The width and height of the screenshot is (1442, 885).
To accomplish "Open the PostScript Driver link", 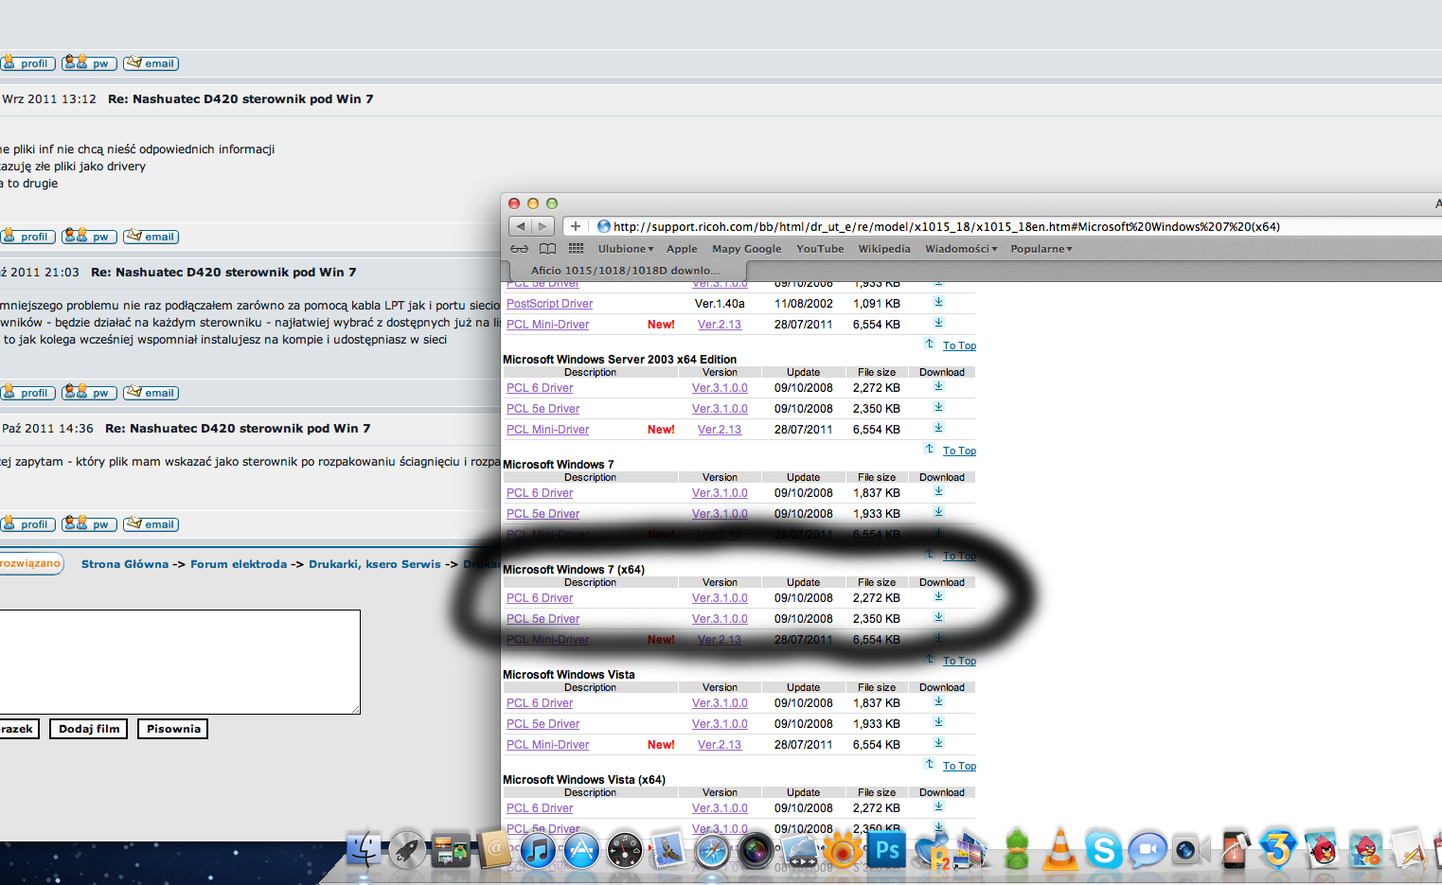I will pyautogui.click(x=549, y=304).
